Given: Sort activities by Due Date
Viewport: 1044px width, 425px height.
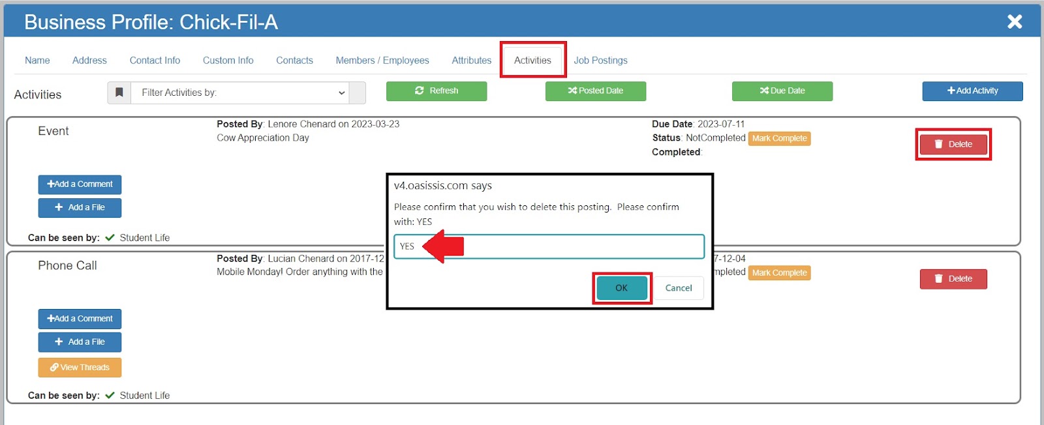Looking at the screenshot, I should coord(782,91).
